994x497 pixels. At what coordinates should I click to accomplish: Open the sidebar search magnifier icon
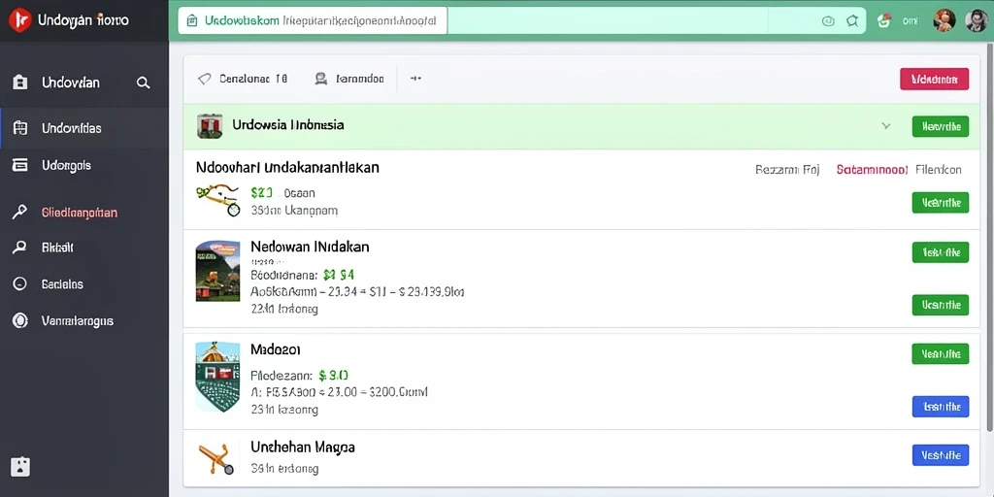[x=144, y=83]
